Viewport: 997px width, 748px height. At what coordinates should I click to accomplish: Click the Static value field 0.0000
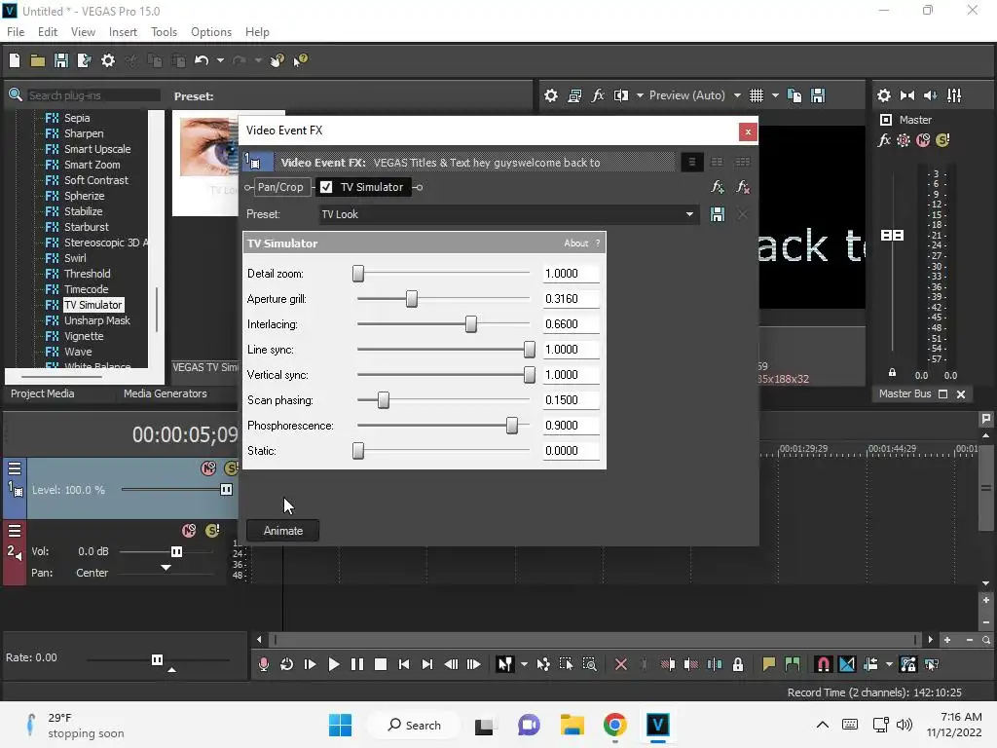(x=571, y=451)
